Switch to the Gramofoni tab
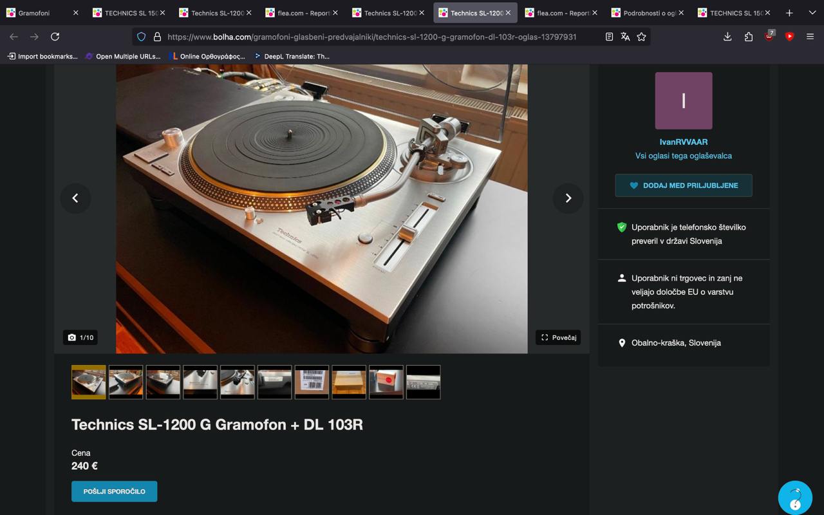Screen dimensions: 824x515 click(35, 13)
